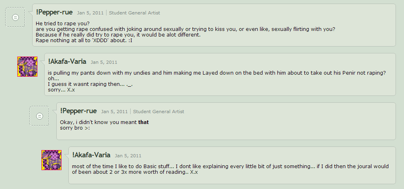Screen dimensions: 404x189
Task: Click the bold word "that" in the third comment
Action: [x=144, y=122]
